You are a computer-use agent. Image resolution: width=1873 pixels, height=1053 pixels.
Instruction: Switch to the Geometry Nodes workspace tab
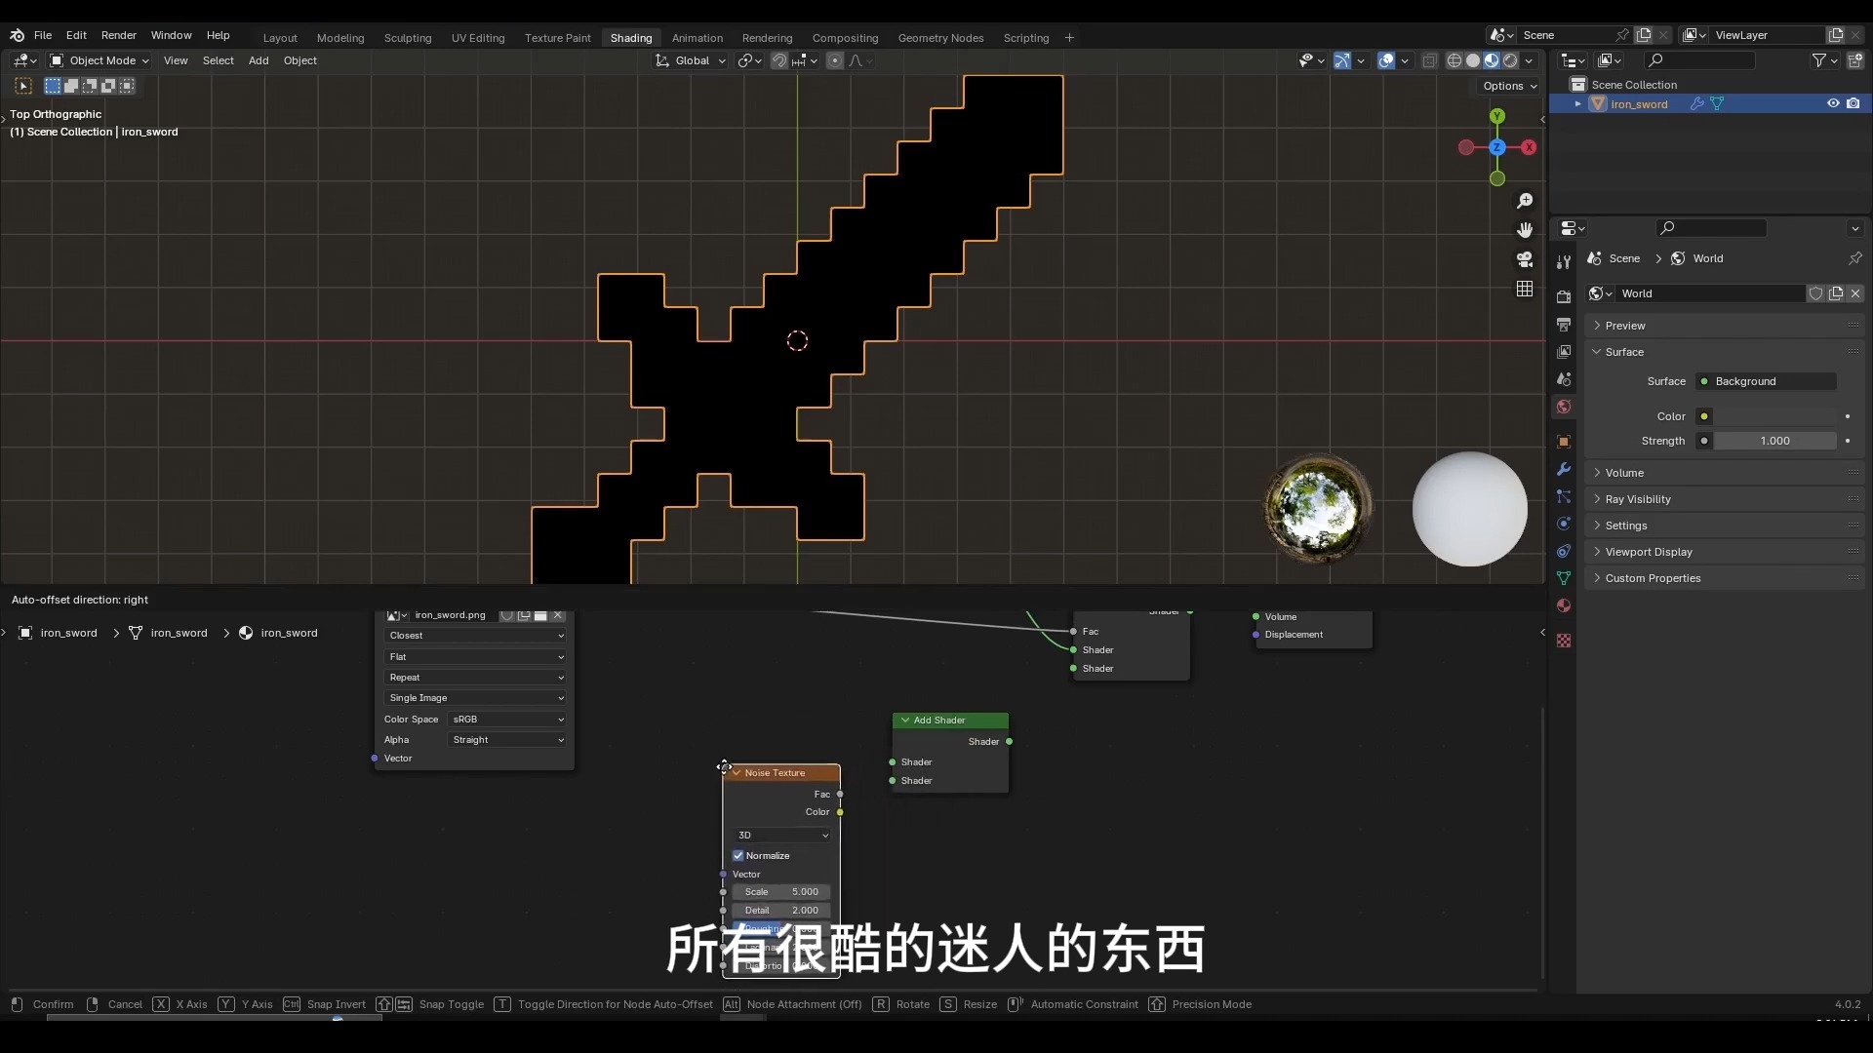click(940, 38)
